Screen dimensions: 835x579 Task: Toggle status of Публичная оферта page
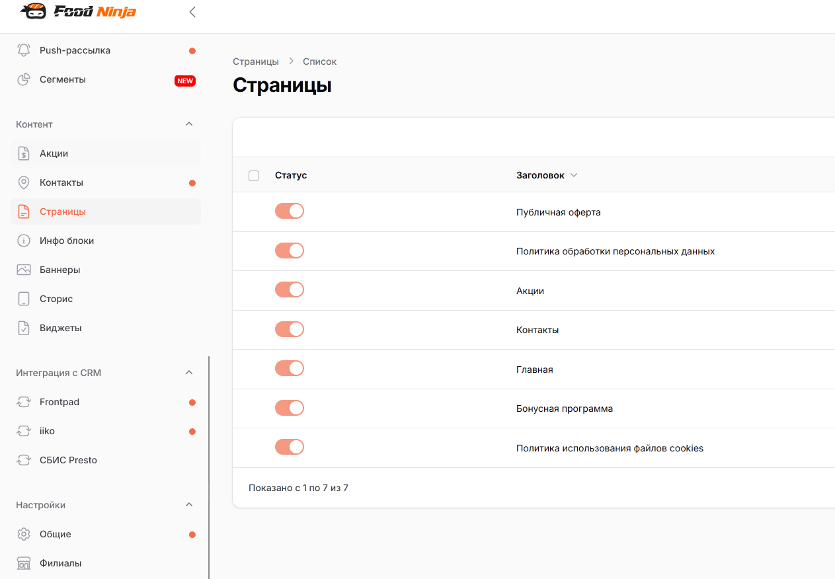[290, 211]
